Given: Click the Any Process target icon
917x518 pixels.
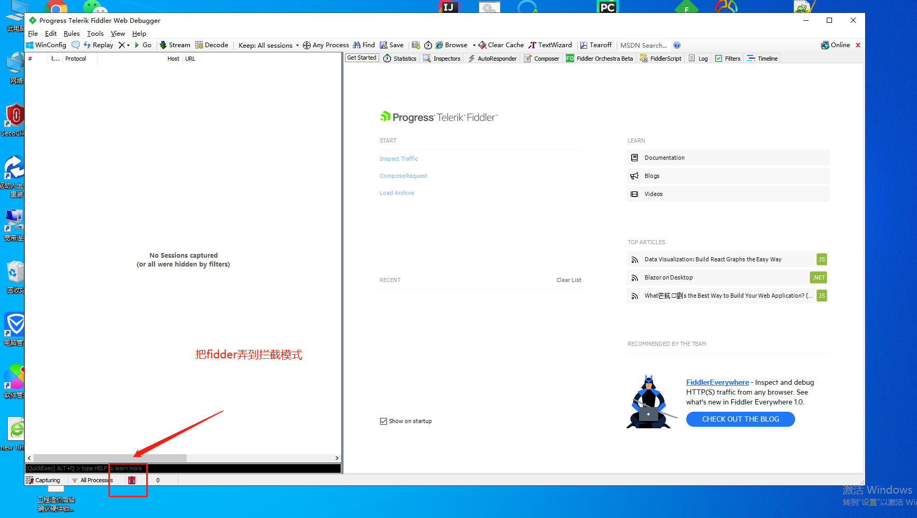Looking at the screenshot, I should (x=326, y=45).
